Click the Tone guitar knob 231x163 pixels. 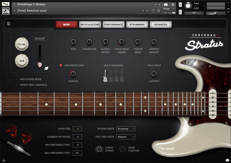[x=22, y=61]
